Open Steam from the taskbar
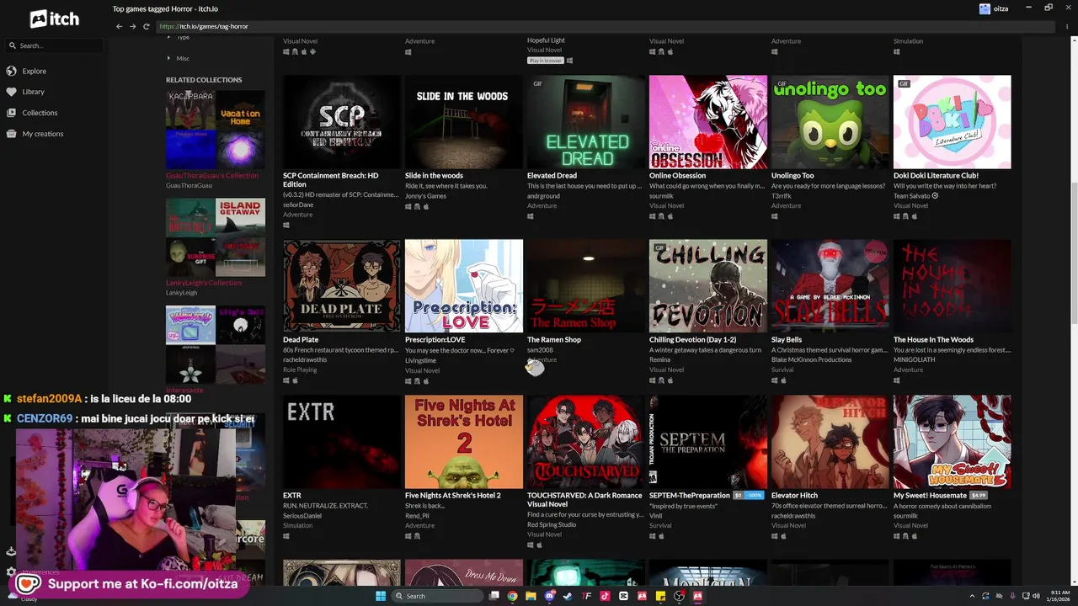The image size is (1078, 606). coord(568,596)
